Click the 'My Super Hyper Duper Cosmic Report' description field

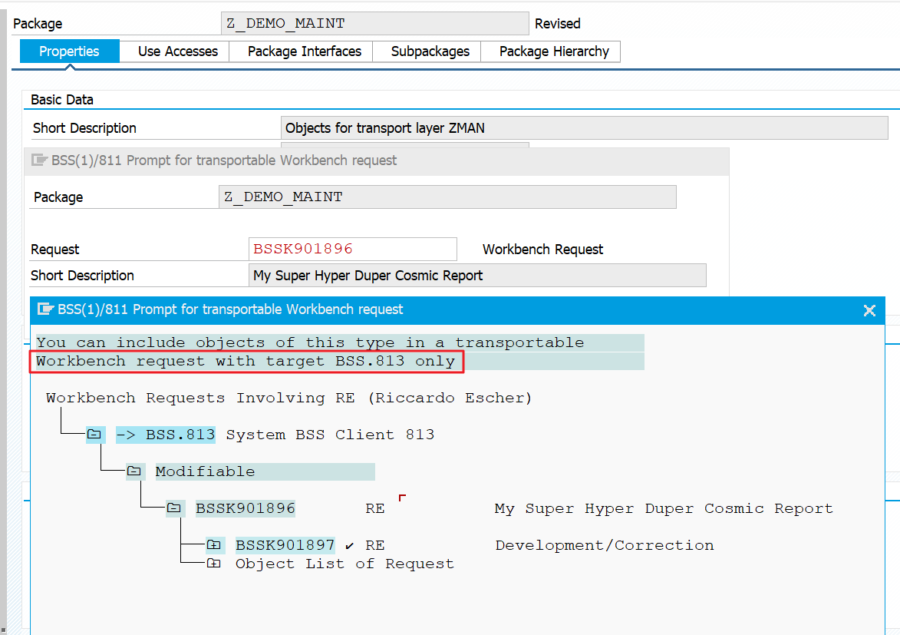[x=477, y=276]
